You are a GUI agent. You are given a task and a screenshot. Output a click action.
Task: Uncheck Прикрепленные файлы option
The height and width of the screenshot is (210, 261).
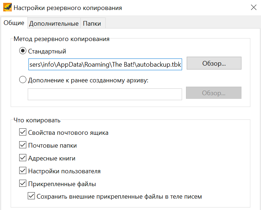[x=23, y=184]
